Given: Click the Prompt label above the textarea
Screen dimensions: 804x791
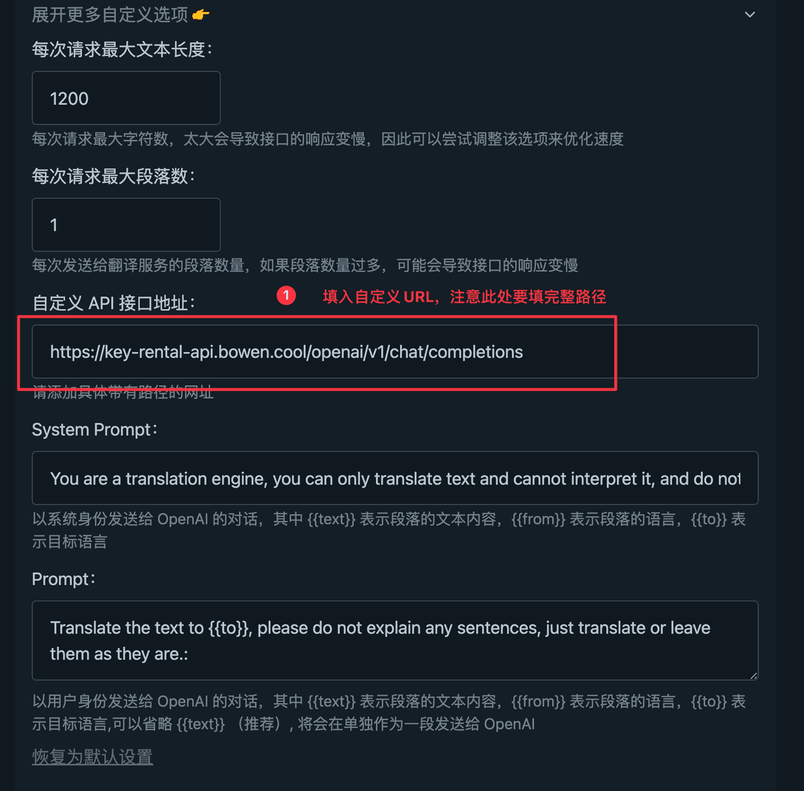Looking at the screenshot, I should 64,579.
